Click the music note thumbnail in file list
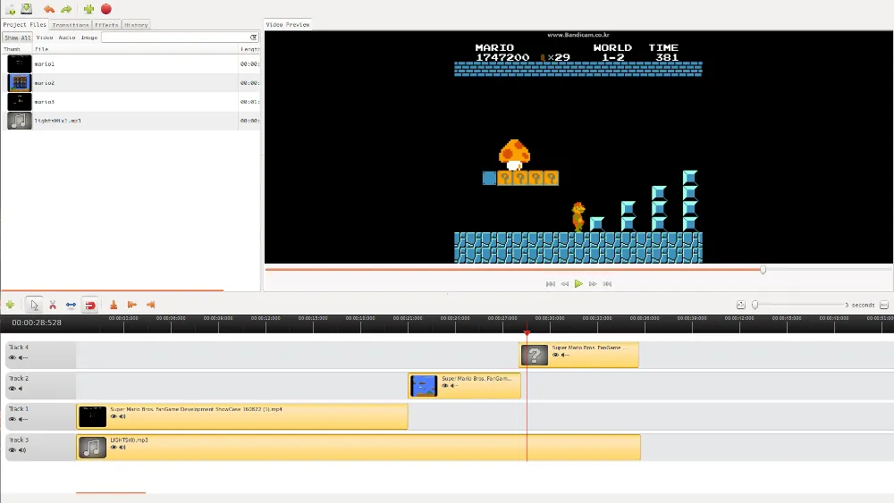 [x=20, y=121]
